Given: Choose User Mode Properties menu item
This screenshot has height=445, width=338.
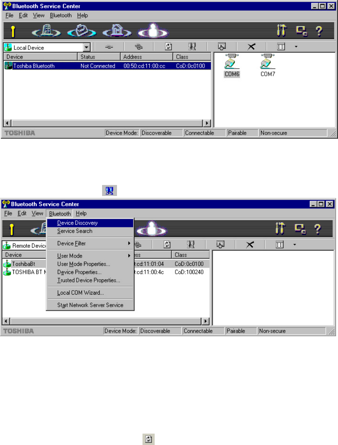Looking at the screenshot, I should pos(90,264).
